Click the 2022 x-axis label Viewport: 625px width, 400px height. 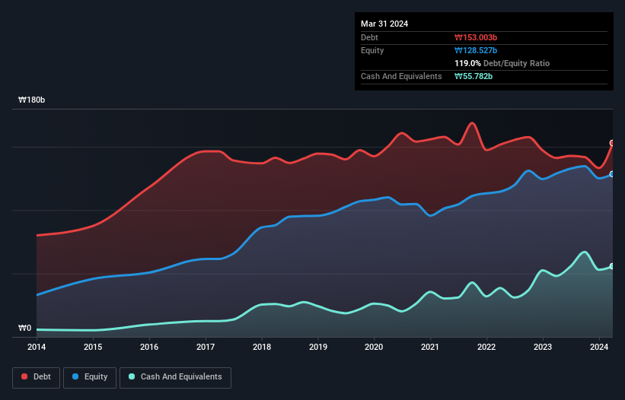click(486, 347)
